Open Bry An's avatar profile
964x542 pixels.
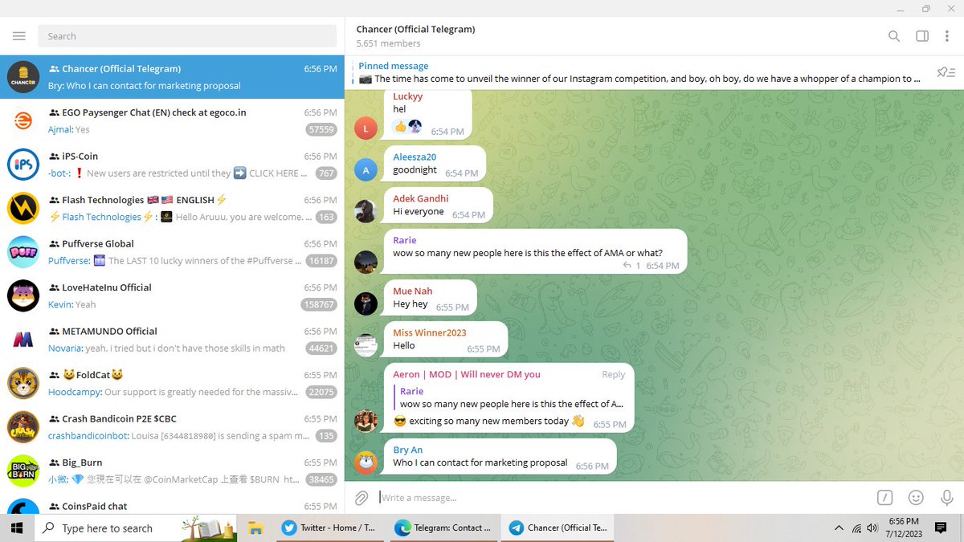366,463
